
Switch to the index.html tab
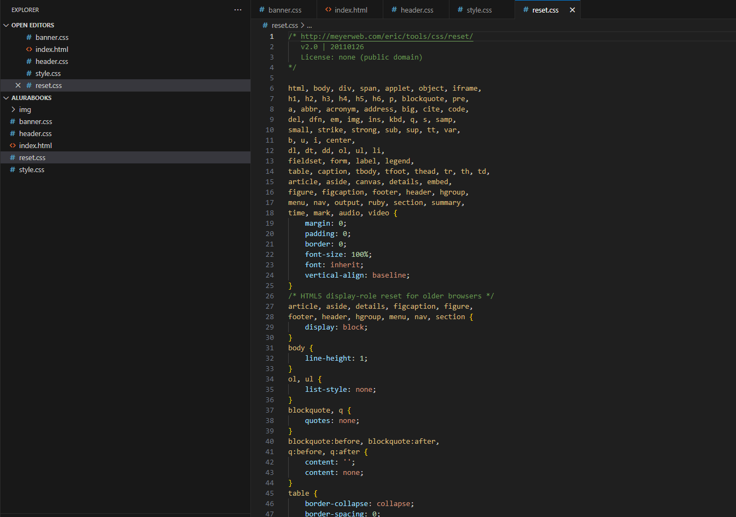pyautogui.click(x=350, y=10)
